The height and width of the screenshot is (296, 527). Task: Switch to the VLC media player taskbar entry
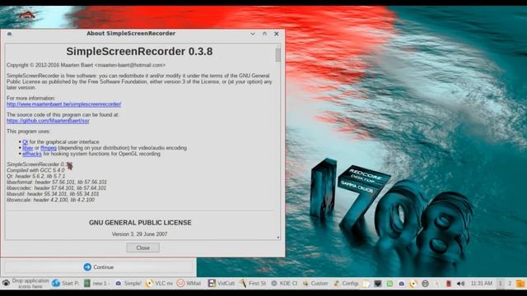click(x=159, y=283)
